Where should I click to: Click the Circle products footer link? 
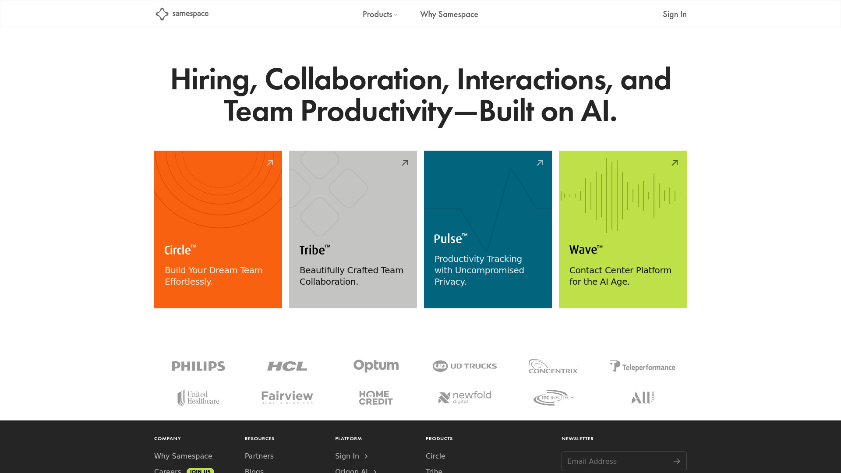coord(435,455)
